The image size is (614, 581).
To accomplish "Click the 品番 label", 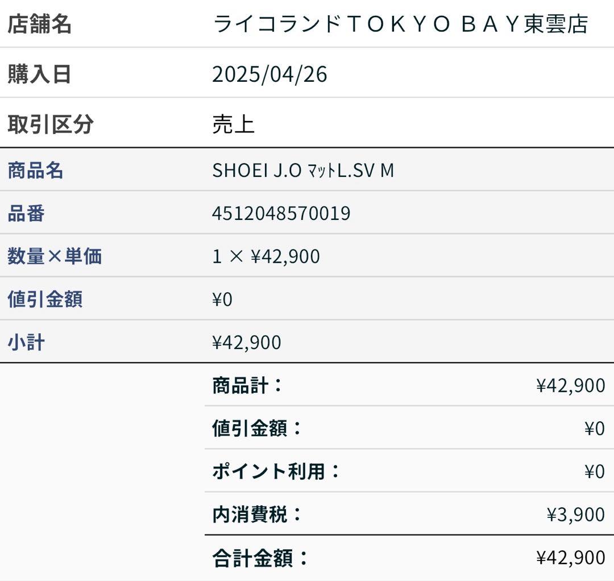I will click(26, 214).
